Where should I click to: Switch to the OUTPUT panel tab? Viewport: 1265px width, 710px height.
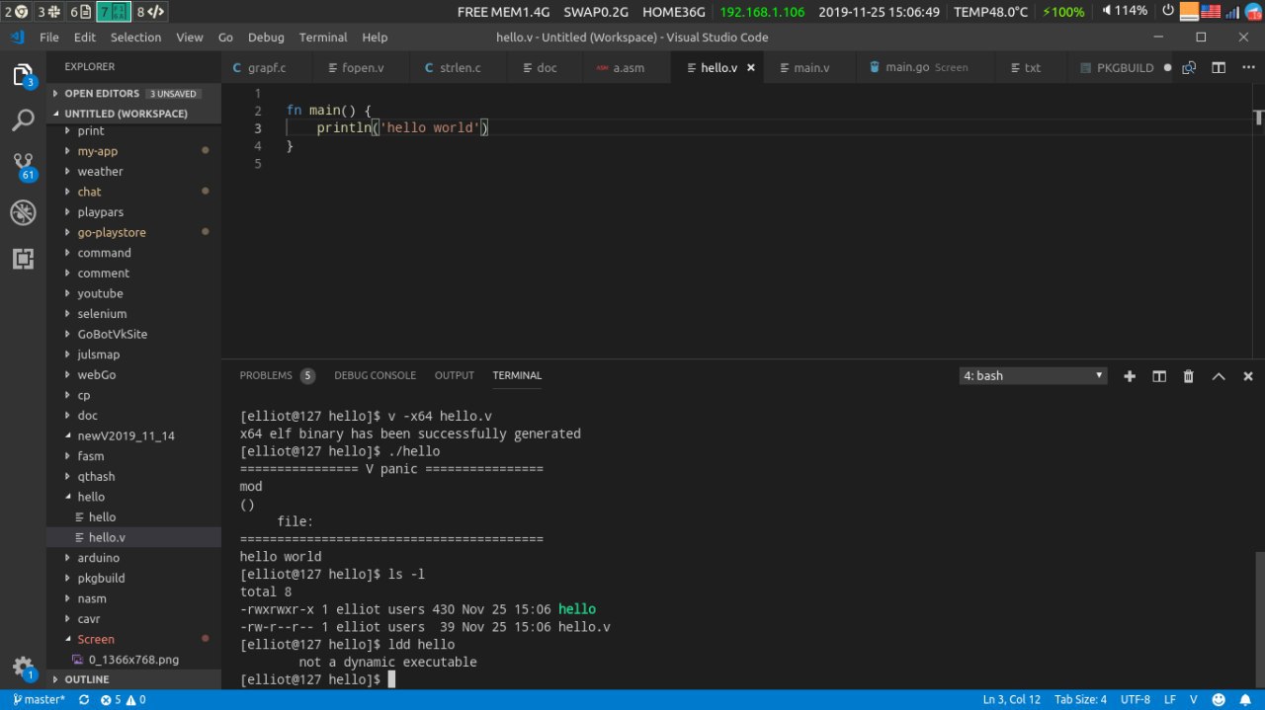click(x=455, y=376)
